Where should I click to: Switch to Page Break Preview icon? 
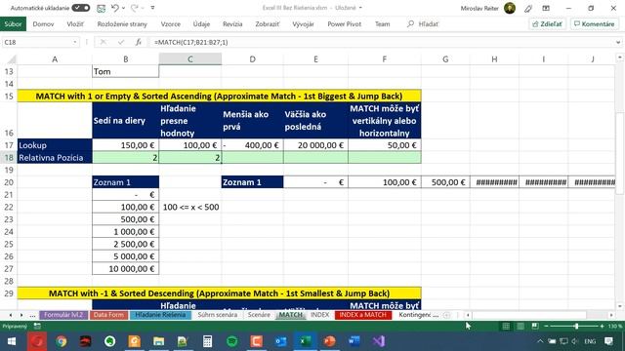click(535, 326)
